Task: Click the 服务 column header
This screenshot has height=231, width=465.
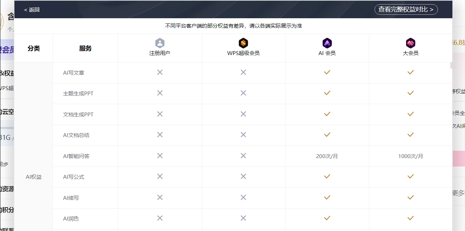Action: (85, 48)
